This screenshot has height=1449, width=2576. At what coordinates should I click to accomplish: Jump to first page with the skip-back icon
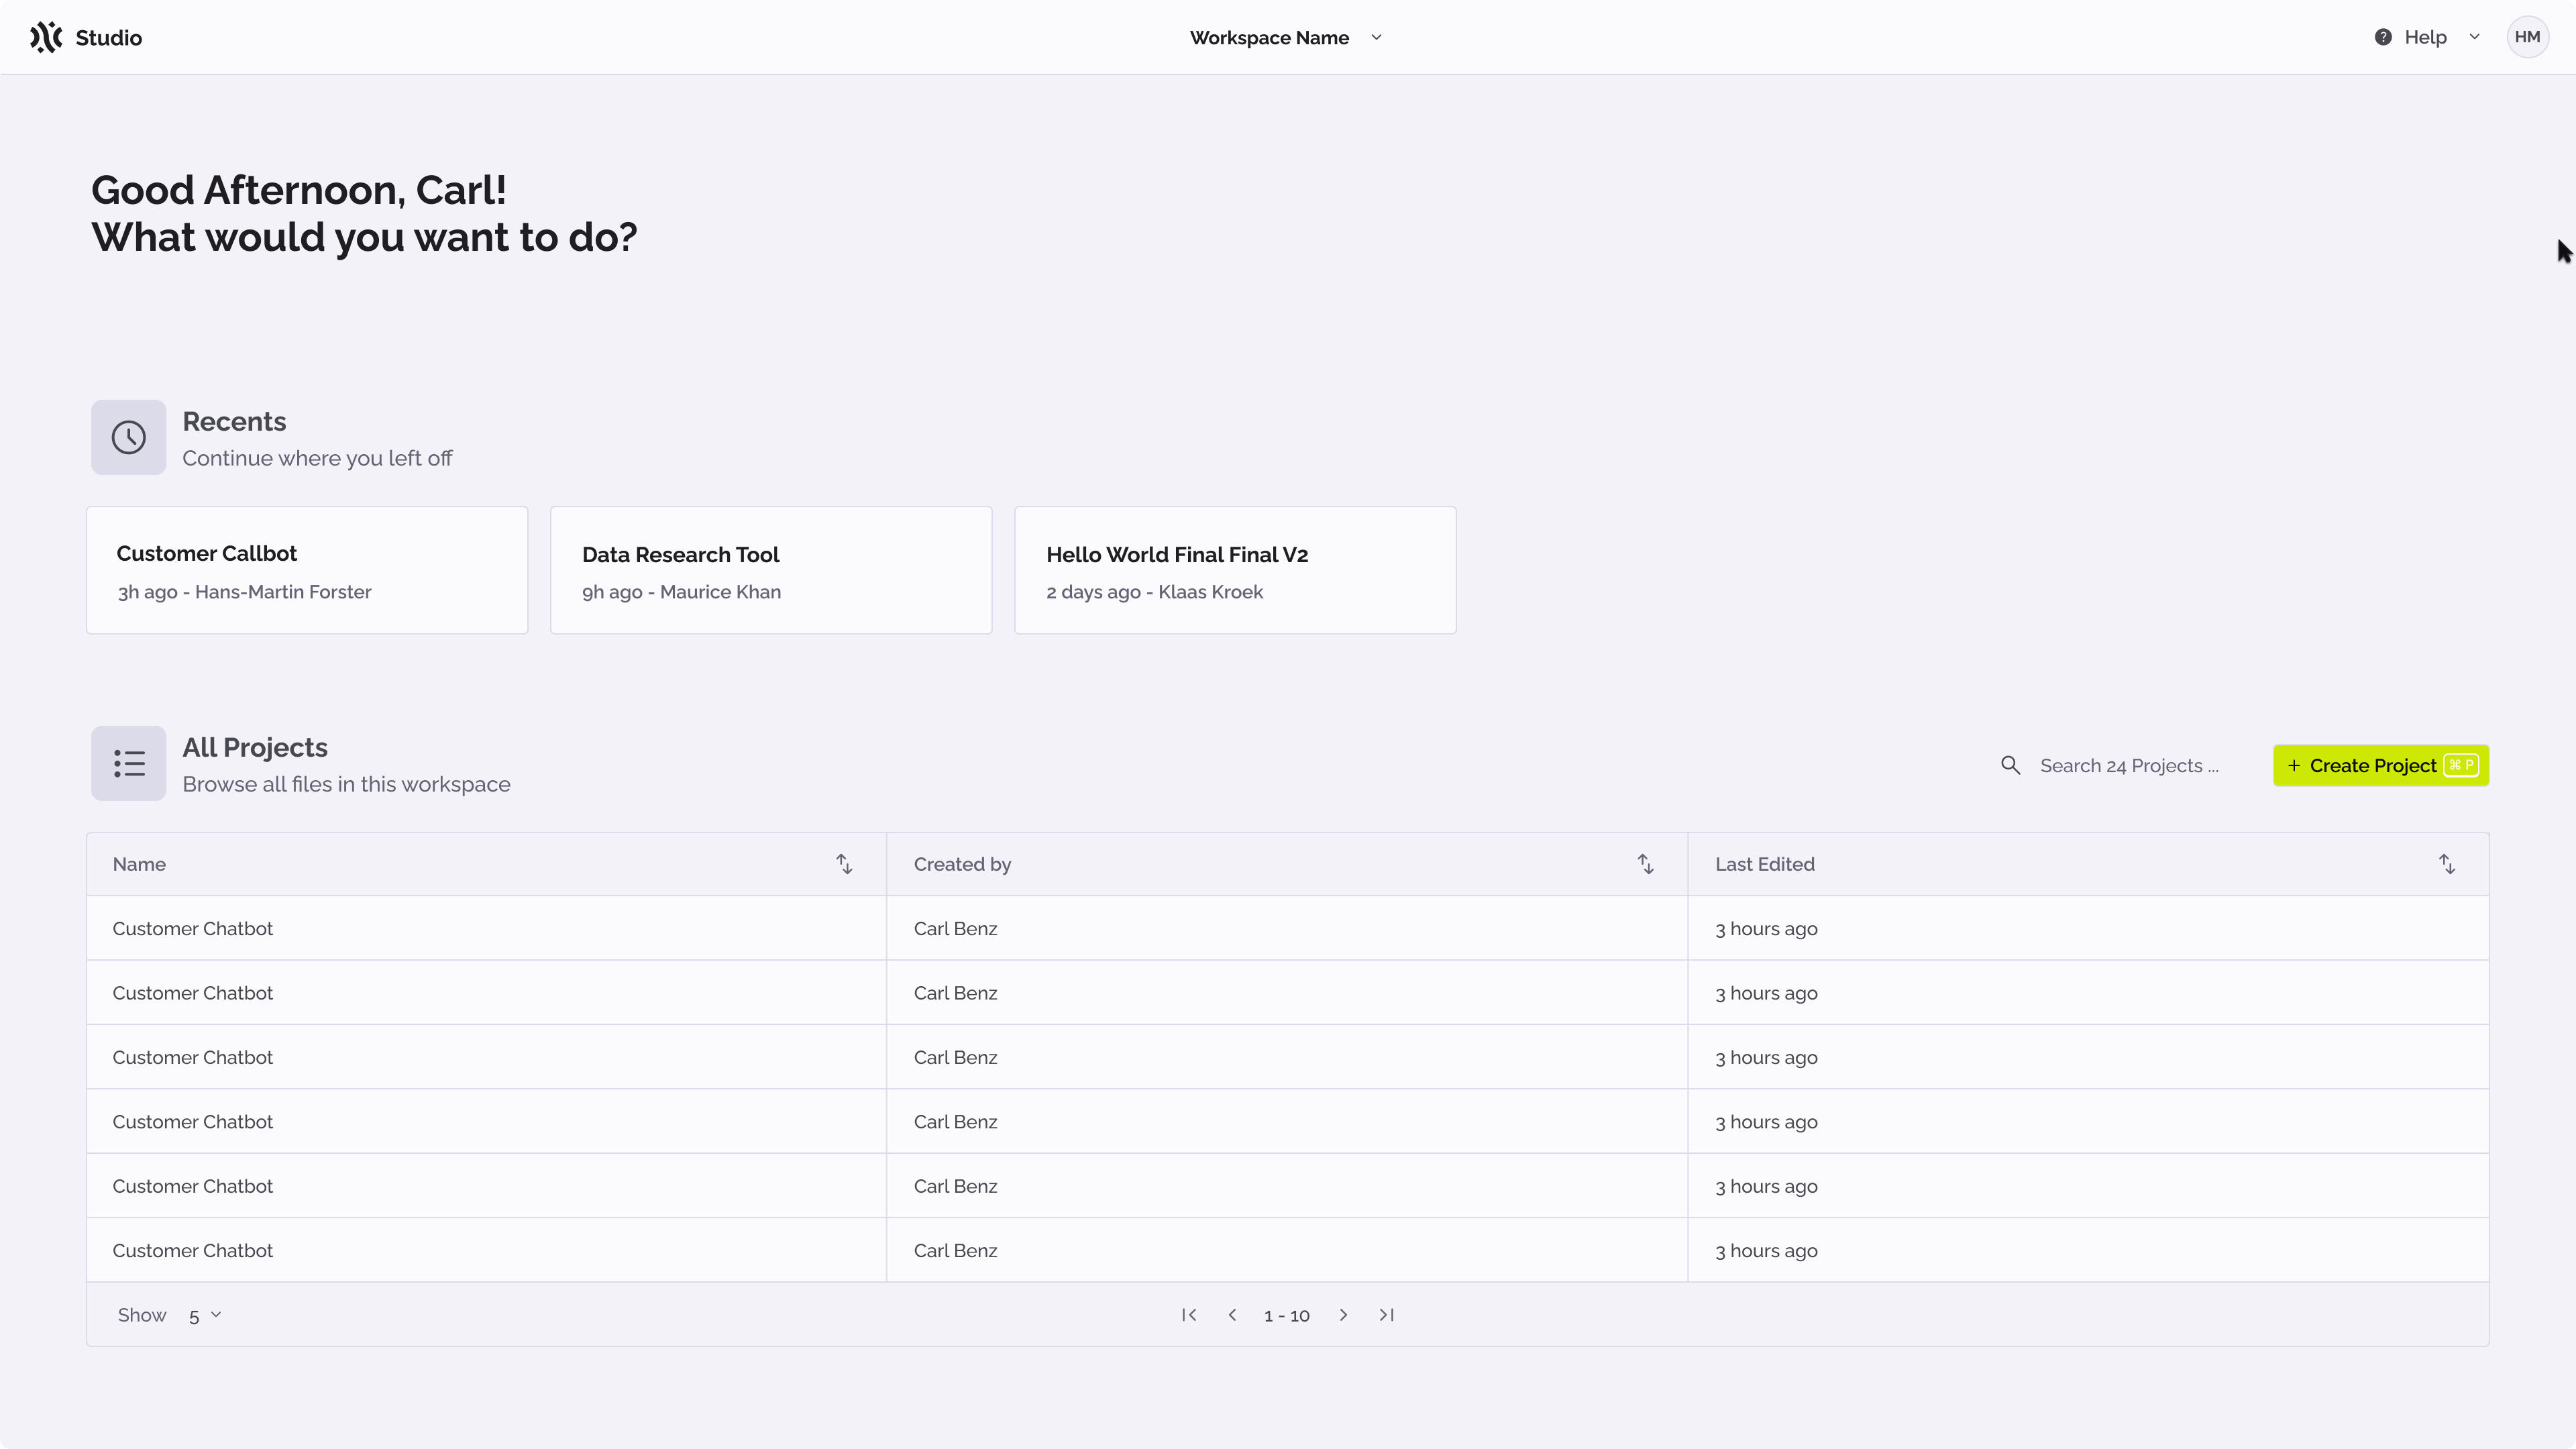(1189, 1315)
